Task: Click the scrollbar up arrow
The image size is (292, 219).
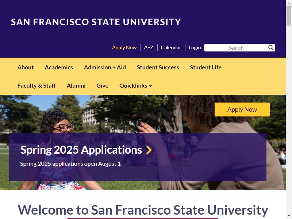Action: click(289, 3)
